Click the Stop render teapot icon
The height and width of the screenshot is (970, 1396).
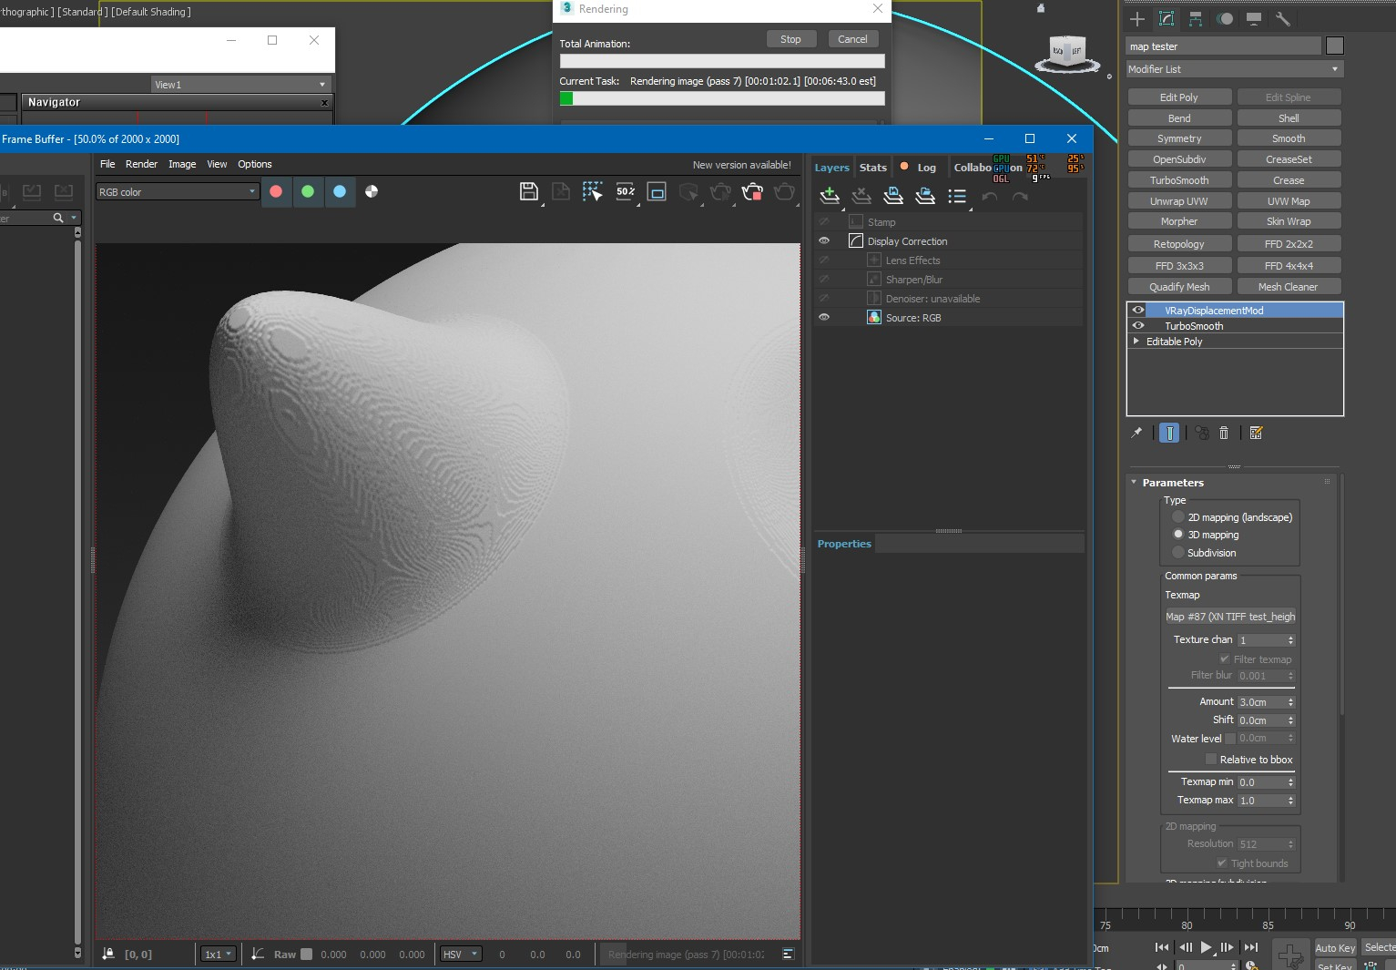click(752, 191)
